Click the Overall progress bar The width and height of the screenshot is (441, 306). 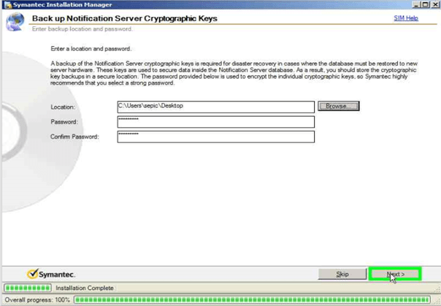(256, 299)
